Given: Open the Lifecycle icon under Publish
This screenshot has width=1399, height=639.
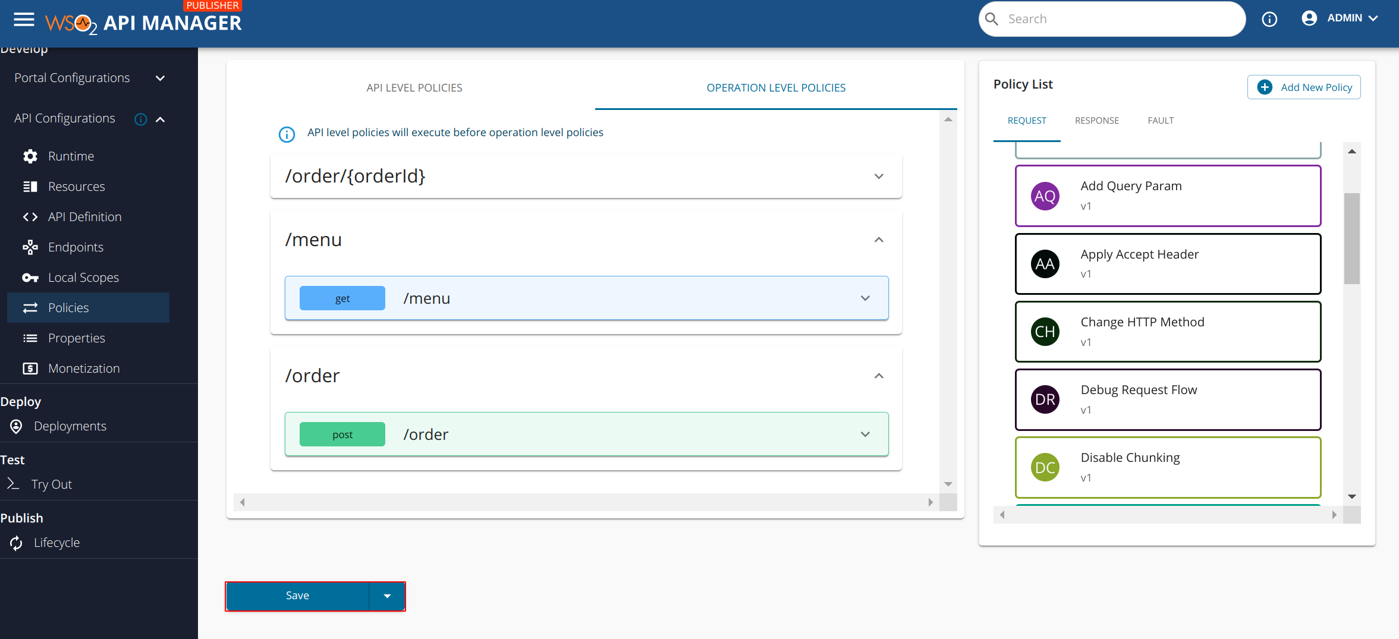Looking at the screenshot, I should (16, 542).
